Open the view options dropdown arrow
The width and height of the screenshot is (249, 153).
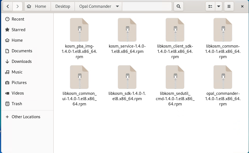point(219,6)
